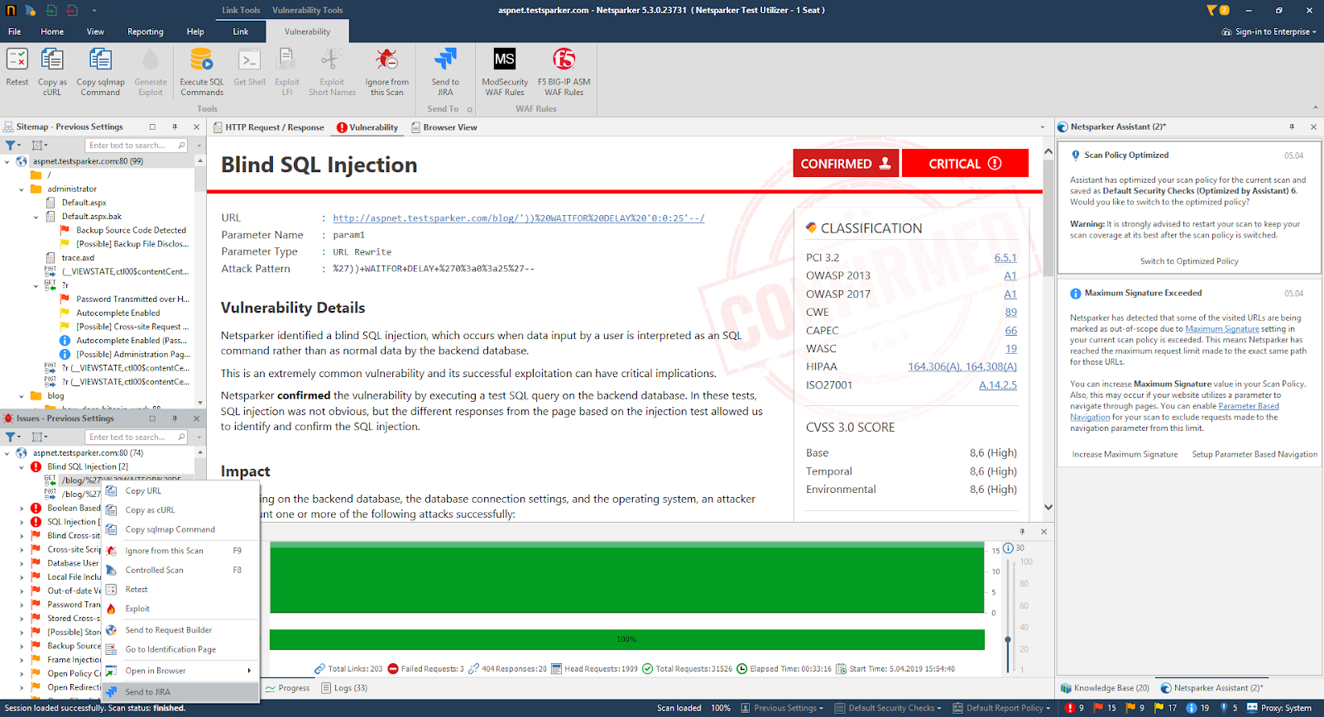Collapse the Blind SQL Injection issue node
1324x717 pixels.
coord(22,467)
